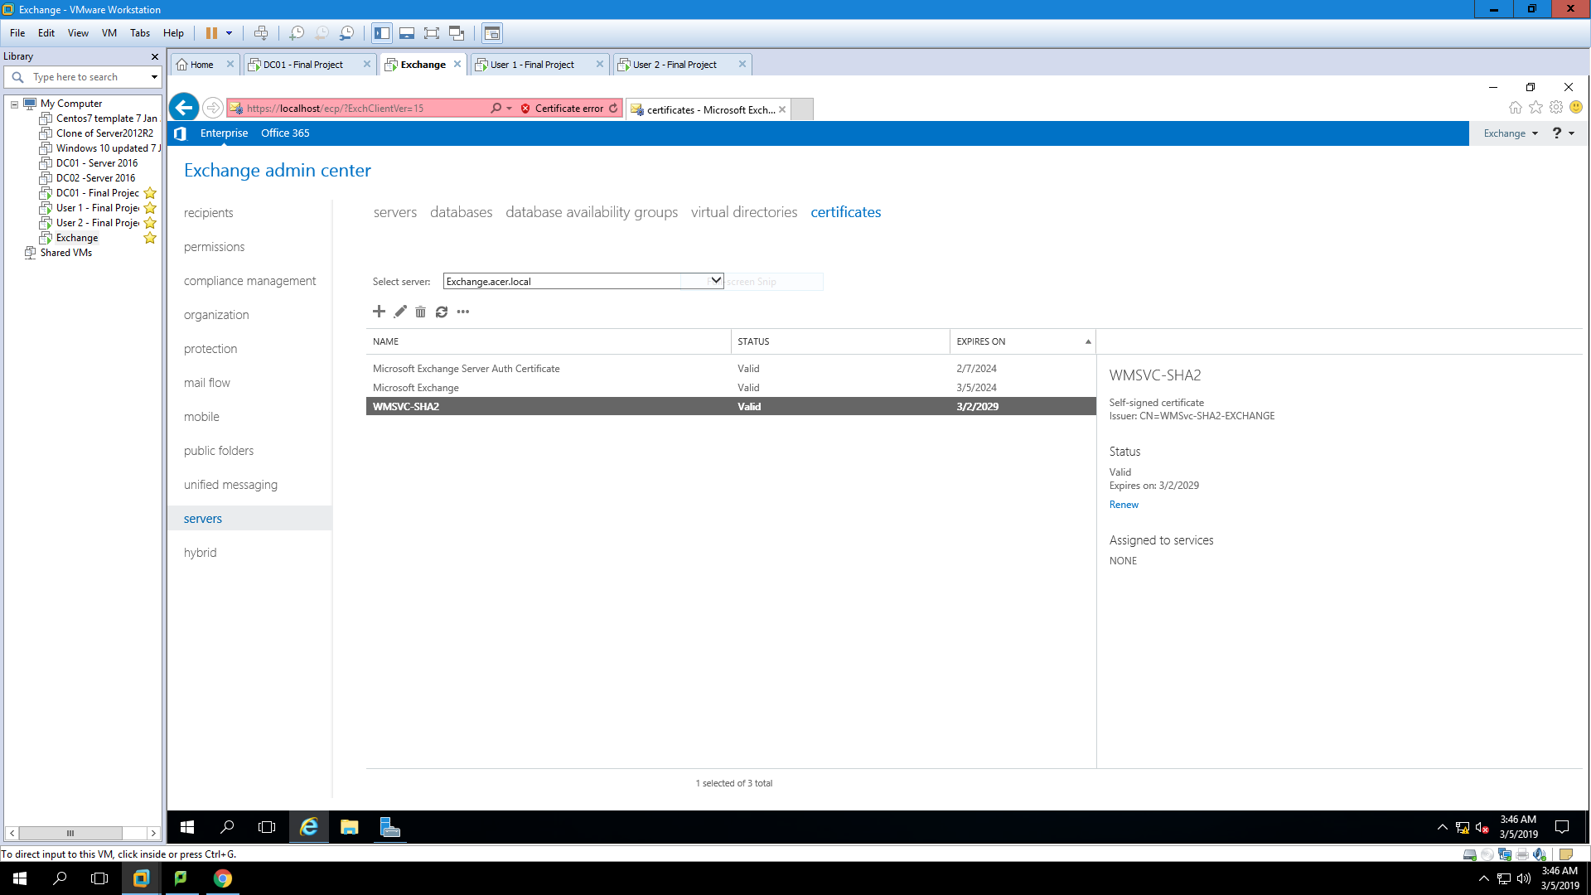
Task: Select the Microsoft Exchange certificate row
Action: tap(731, 388)
